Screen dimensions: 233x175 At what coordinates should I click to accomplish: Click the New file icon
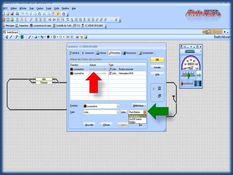4,14
